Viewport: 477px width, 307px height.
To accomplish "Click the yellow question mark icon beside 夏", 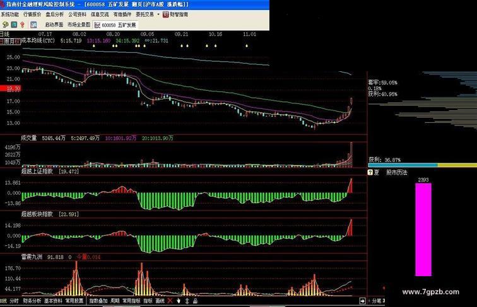I will [x=370, y=172].
